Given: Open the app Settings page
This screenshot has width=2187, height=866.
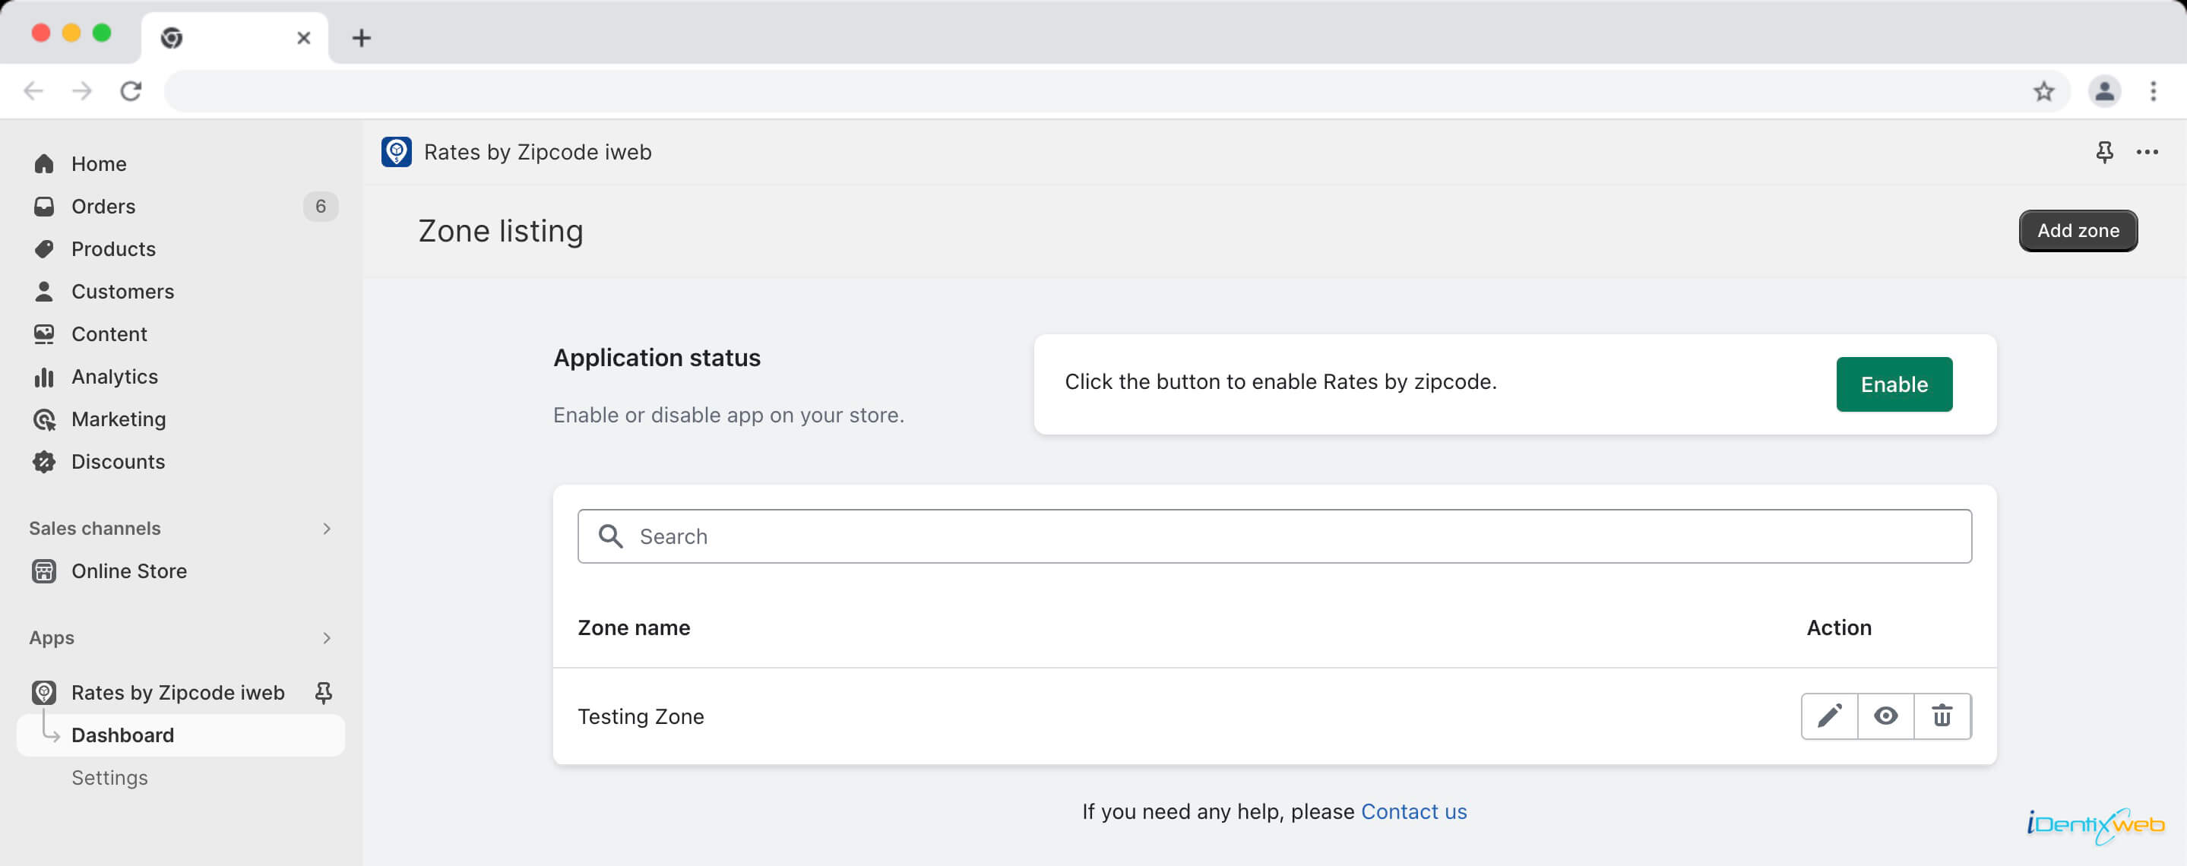Looking at the screenshot, I should [109, 778].
